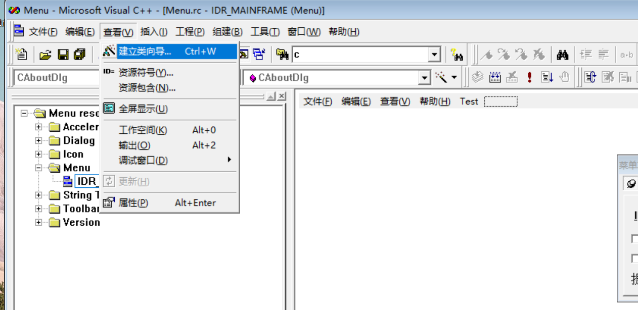
Task: Expand the String Table folder node
Action: point(38,195)
